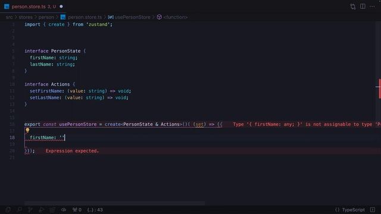Click the variable symbol icon before usePersonStore
The width and height of the screenshot is (381, 214).
[x=111, y=17]
